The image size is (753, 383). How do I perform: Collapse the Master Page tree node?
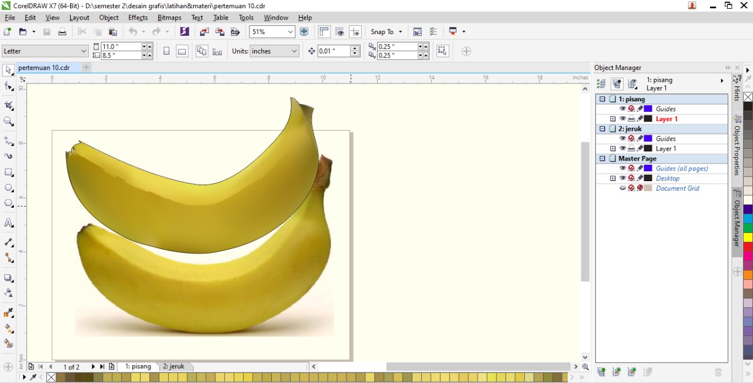[602, 158]
